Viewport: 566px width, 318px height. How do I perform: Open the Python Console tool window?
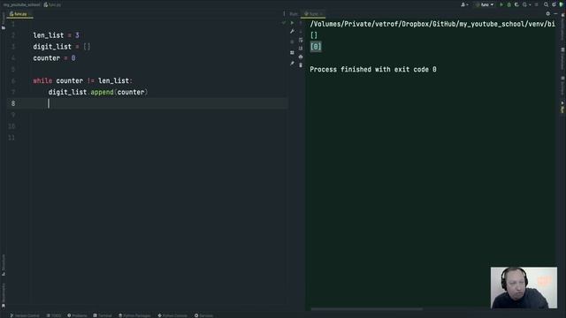[172, 315]
